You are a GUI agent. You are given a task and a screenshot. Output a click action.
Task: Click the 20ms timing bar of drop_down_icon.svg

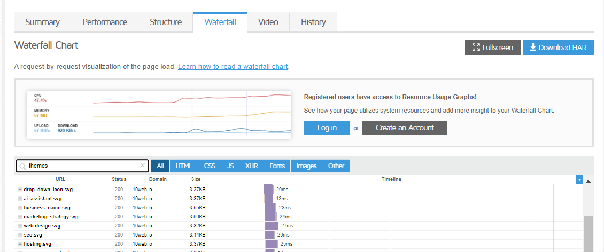coord(269,190)
